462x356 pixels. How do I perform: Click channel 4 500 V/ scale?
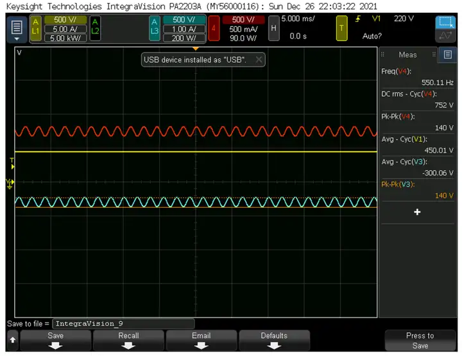pyautogui.click(x=243, y=20)
